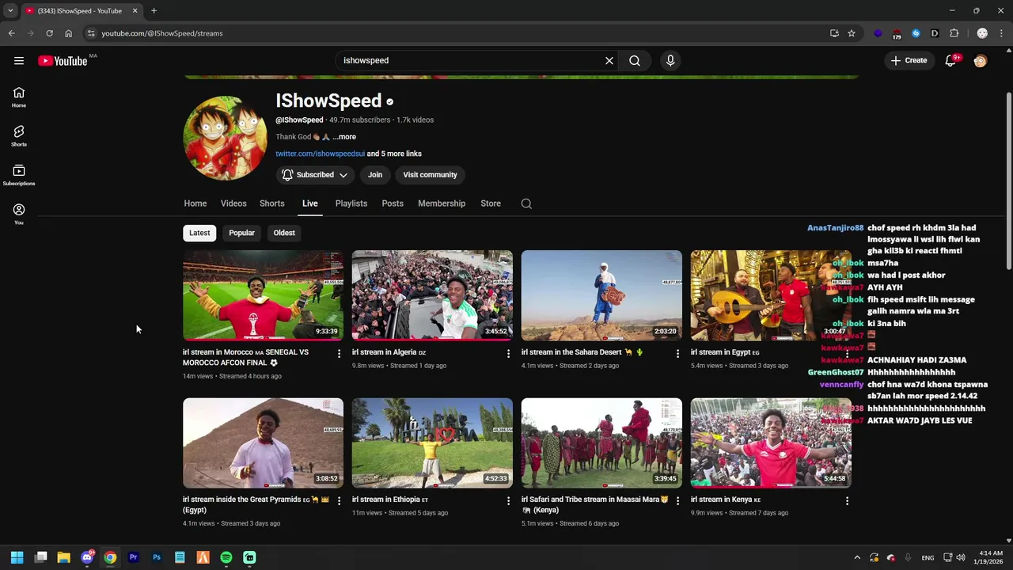Open the Chrome extensions puzzle icon

click(x=954, y=33)
